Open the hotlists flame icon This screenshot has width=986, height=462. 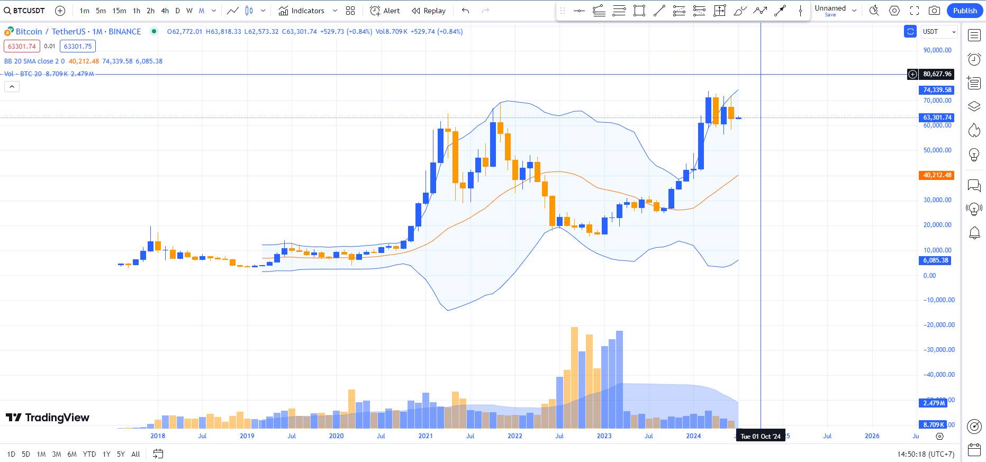click(974, 130)
